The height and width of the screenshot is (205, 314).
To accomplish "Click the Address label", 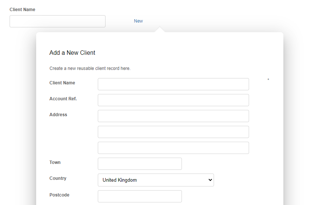I will click(58, 115).
